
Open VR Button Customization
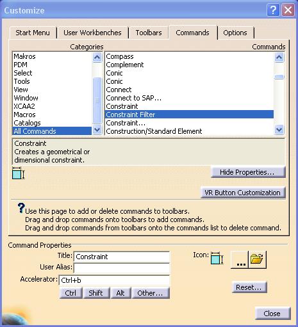243,193
